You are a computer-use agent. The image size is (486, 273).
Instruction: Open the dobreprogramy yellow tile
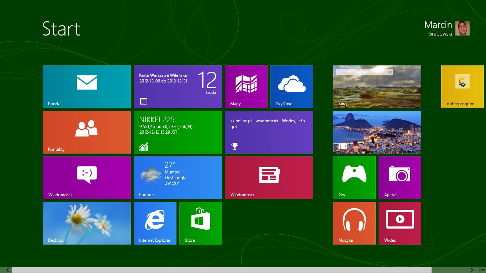(463, 87)
